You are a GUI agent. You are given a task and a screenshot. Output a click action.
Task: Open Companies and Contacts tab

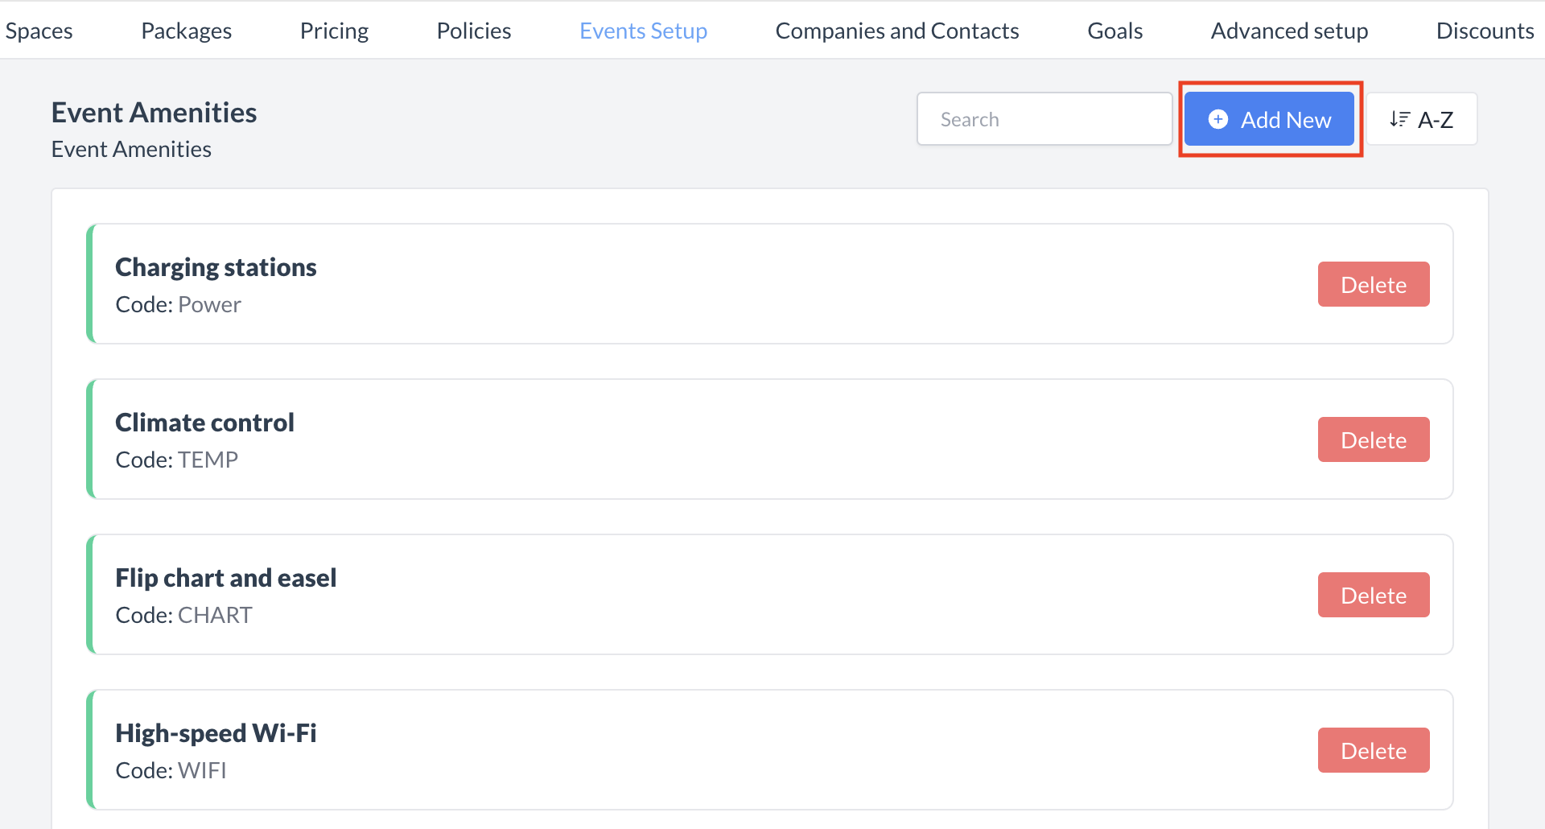tap(896, 31)
